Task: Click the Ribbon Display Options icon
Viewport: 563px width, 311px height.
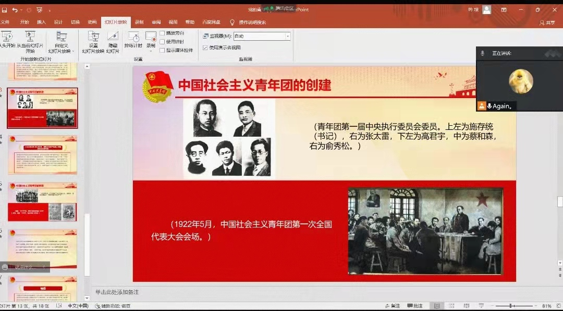Action: (x=504, y=10)
